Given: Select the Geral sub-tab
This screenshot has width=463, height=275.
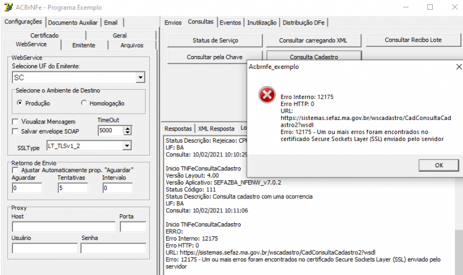Looking at the screenshot, I should point(120,35).
